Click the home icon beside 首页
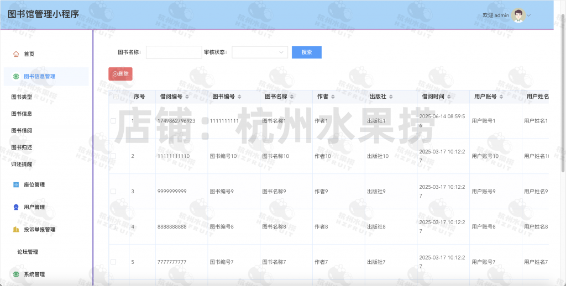Image resolution: width=566 pixels, height=286 pixels. coord(16,54)
